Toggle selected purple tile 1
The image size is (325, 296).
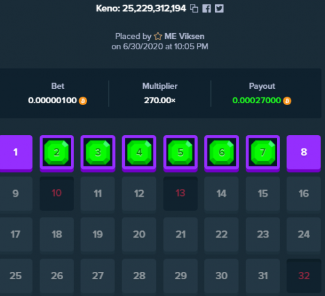(x=16, y=153)
